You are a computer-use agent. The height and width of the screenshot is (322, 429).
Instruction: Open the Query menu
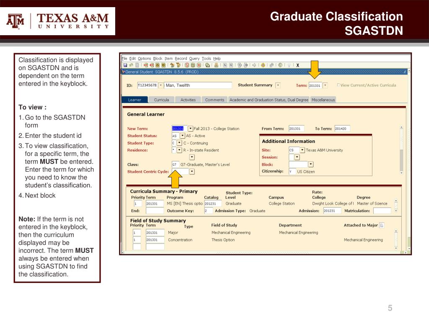tap(194, 59)
